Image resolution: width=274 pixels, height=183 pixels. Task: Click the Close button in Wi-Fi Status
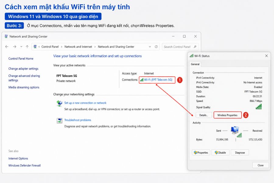tap(260, 165)
